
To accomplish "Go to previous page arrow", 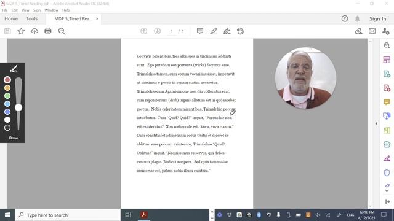I will [x=143, y=31].
